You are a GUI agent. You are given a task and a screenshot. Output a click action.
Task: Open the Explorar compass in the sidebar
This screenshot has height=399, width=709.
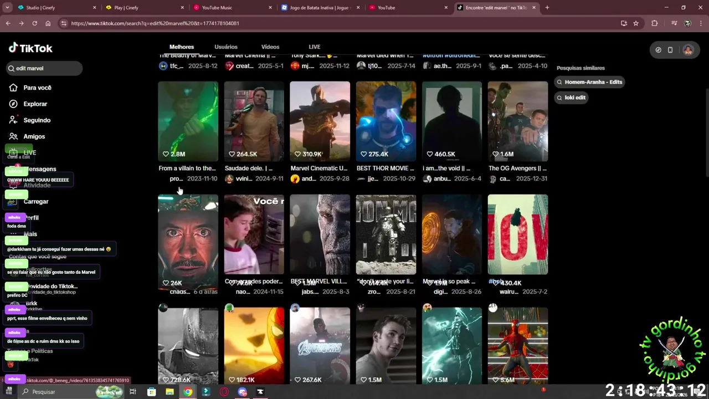click(x=28, y=104)
